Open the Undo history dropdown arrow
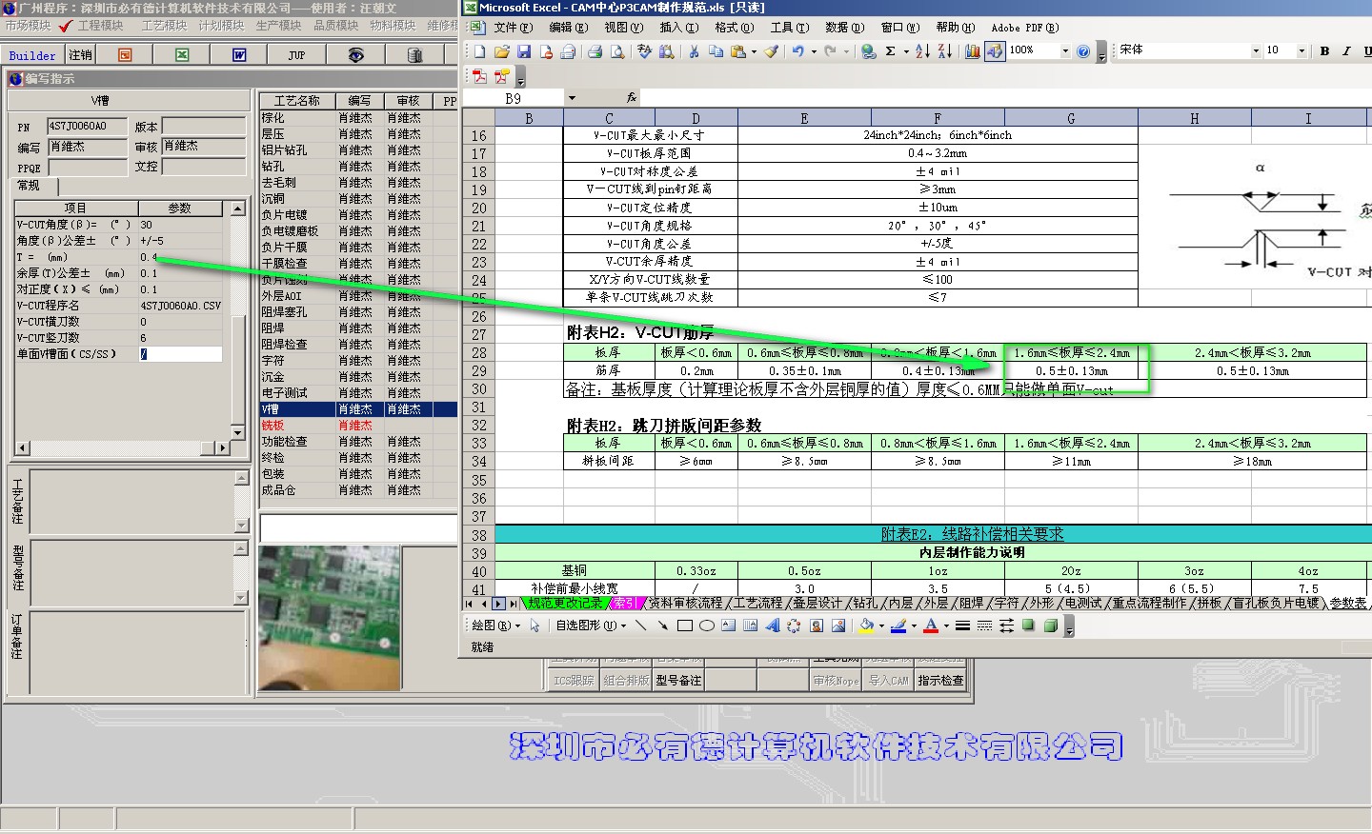Viewport: 1372px width, 834px height. [814, 51]
